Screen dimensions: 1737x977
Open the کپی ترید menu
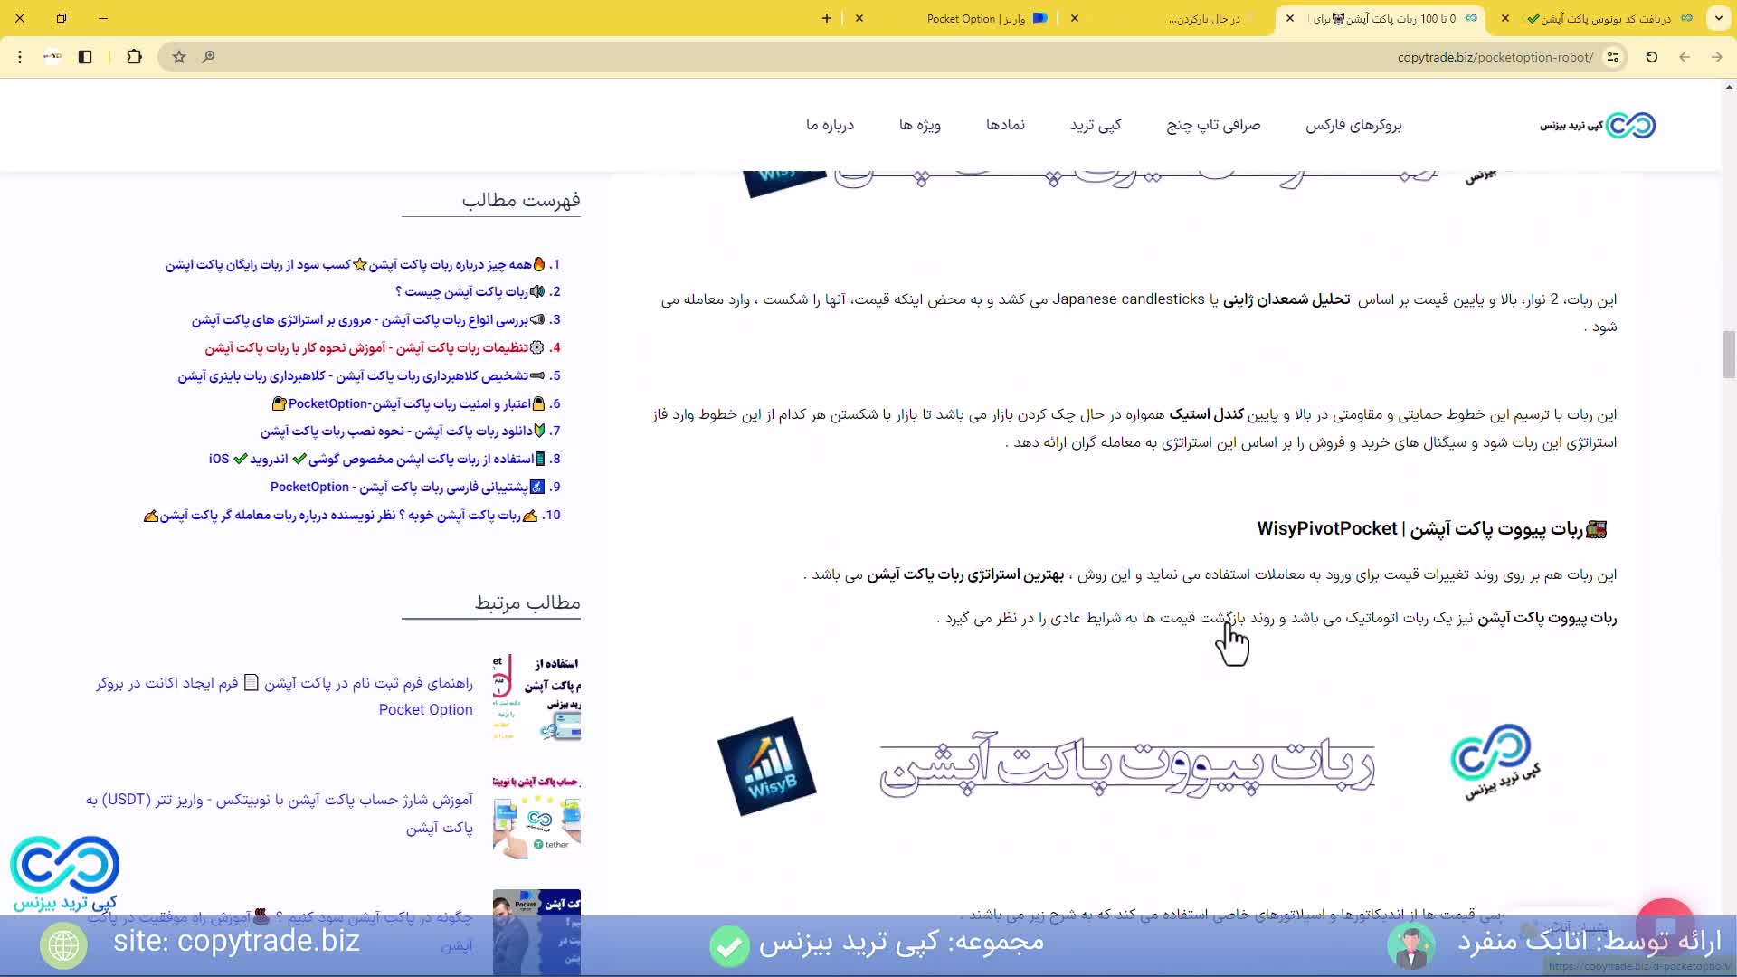pyautogui.click(x=1096, y=125)
